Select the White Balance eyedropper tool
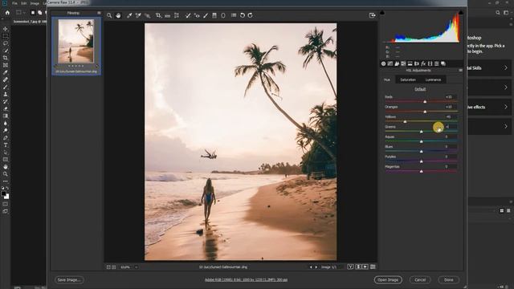The image size is (514, 289). pyautogui.click(x=129, y=15)
